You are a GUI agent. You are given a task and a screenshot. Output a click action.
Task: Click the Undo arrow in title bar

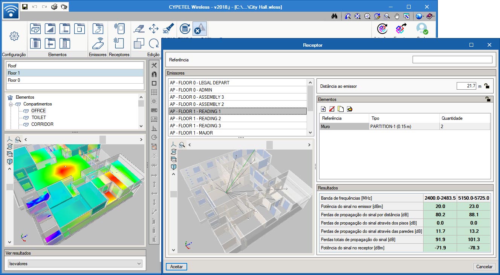tap(35, 7)
